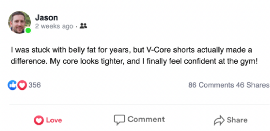This screenshot has height=131, width=270.
Task: Tap the Love heart icon in action bar
Action: coord(39,120)
